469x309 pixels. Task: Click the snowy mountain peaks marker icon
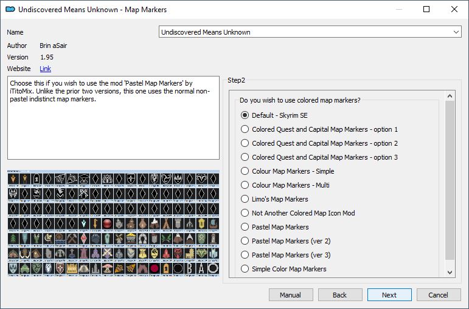(x=155, y=223)
